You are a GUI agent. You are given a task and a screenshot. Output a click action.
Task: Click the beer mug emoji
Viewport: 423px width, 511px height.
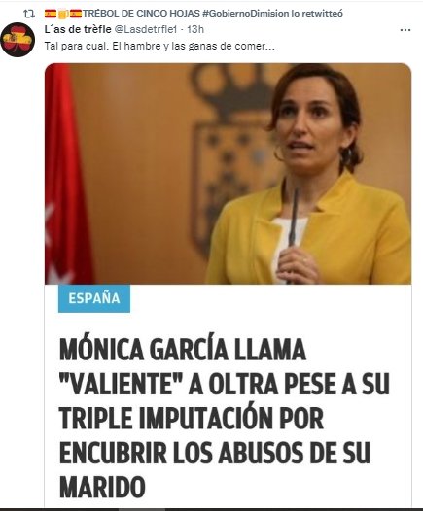pyautogui.click(x=63, y=14)
